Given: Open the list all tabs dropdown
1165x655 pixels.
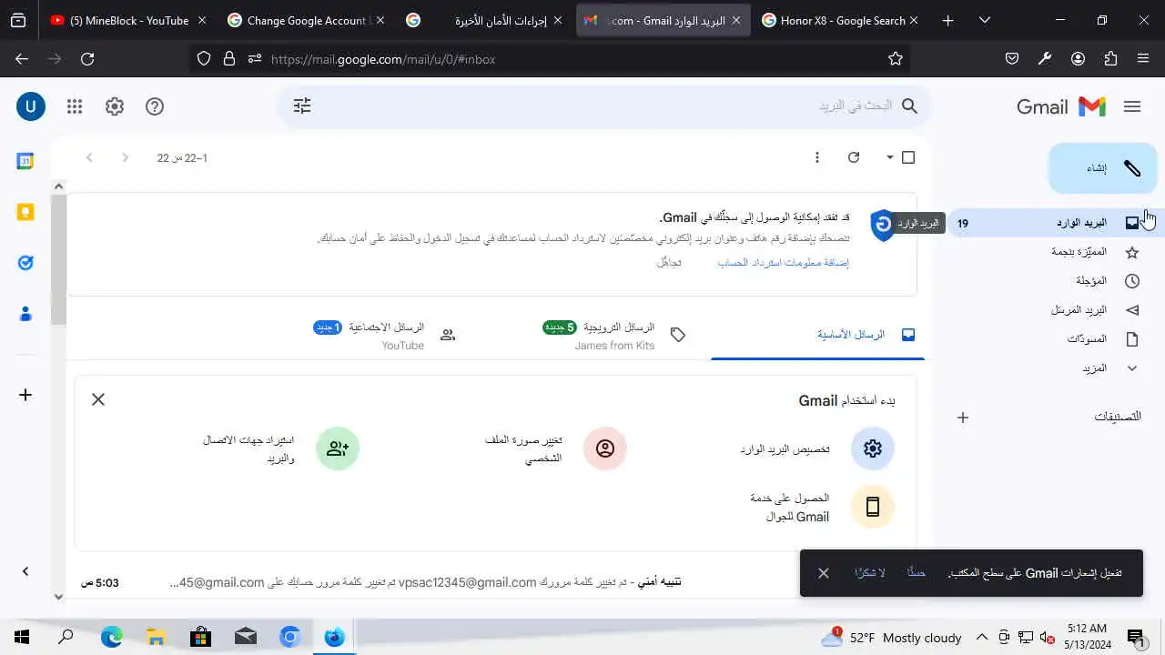Looking at the screenshot, I should (984, 20).
